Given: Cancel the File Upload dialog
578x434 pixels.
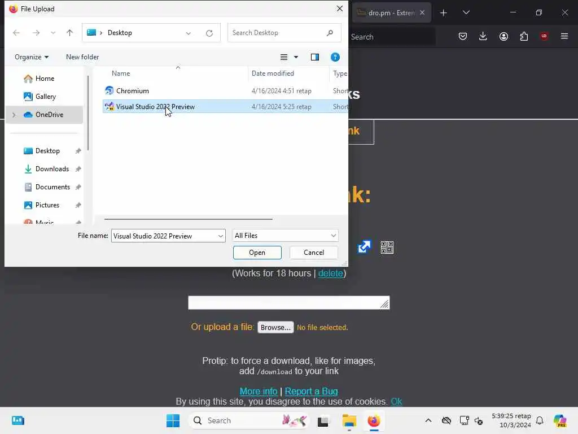Looking at the screenshot, I should coord(314,253).
